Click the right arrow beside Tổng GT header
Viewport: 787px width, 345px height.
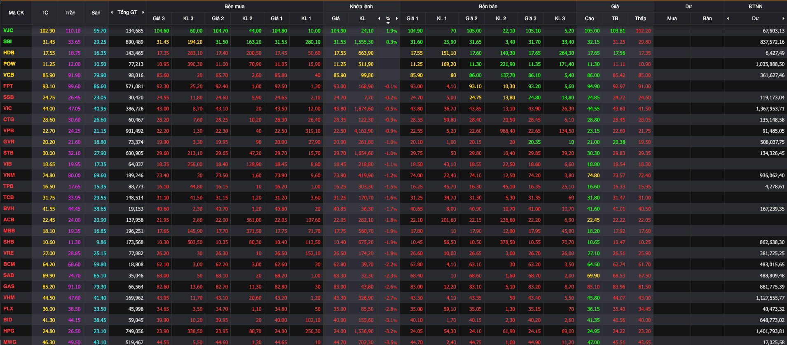(x=143, y=12)
